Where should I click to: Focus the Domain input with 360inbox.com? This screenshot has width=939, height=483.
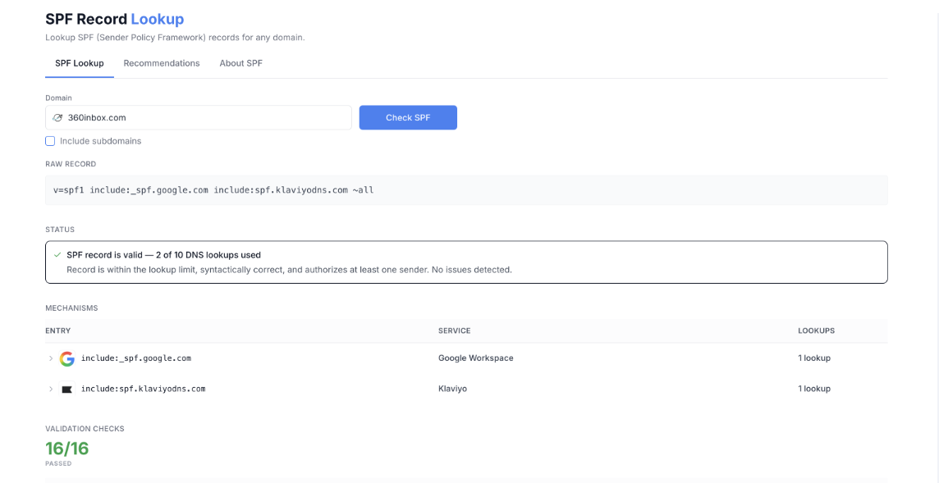(198, 117)
